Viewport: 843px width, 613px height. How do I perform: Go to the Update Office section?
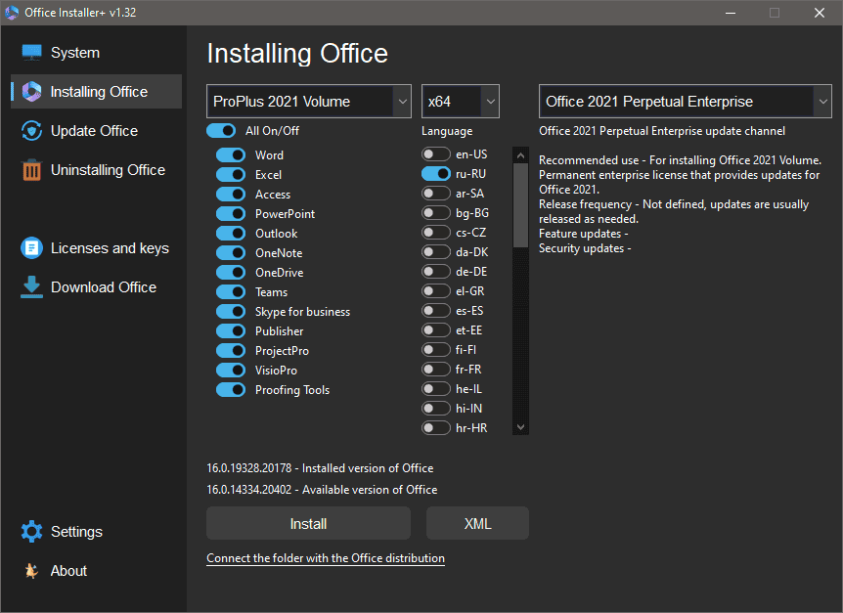[x=94, y=131]
